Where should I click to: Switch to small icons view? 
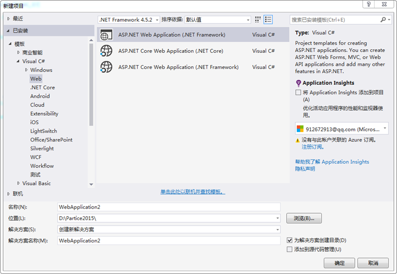point(258,20)
